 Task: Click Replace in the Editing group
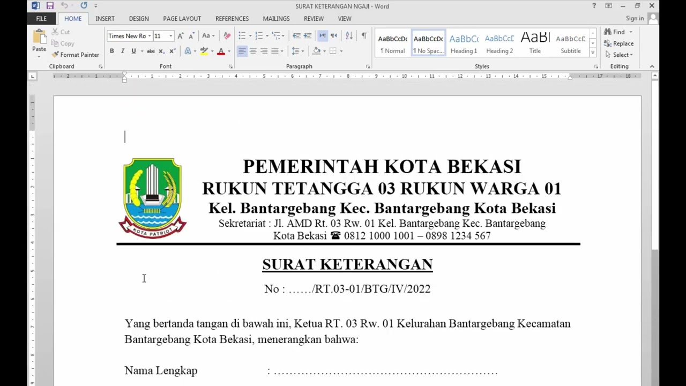618,43
